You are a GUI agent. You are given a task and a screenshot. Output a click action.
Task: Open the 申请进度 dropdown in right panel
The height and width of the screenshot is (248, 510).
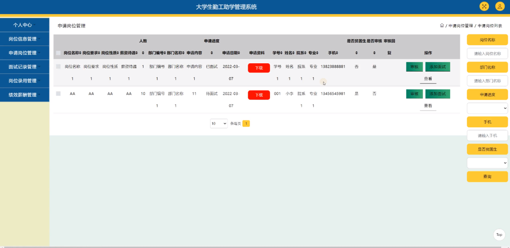(x=487, y=108)
